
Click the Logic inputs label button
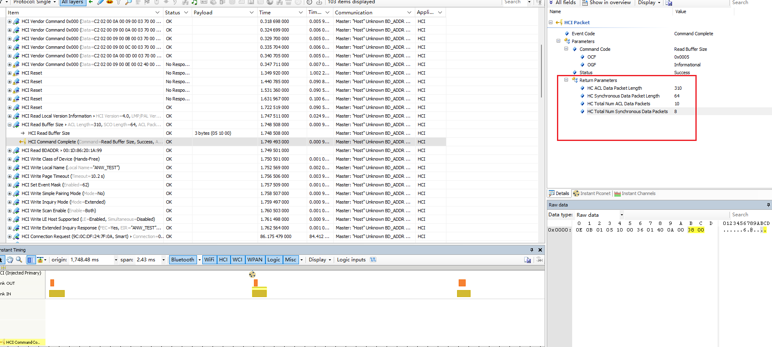(x=351, y=260)
